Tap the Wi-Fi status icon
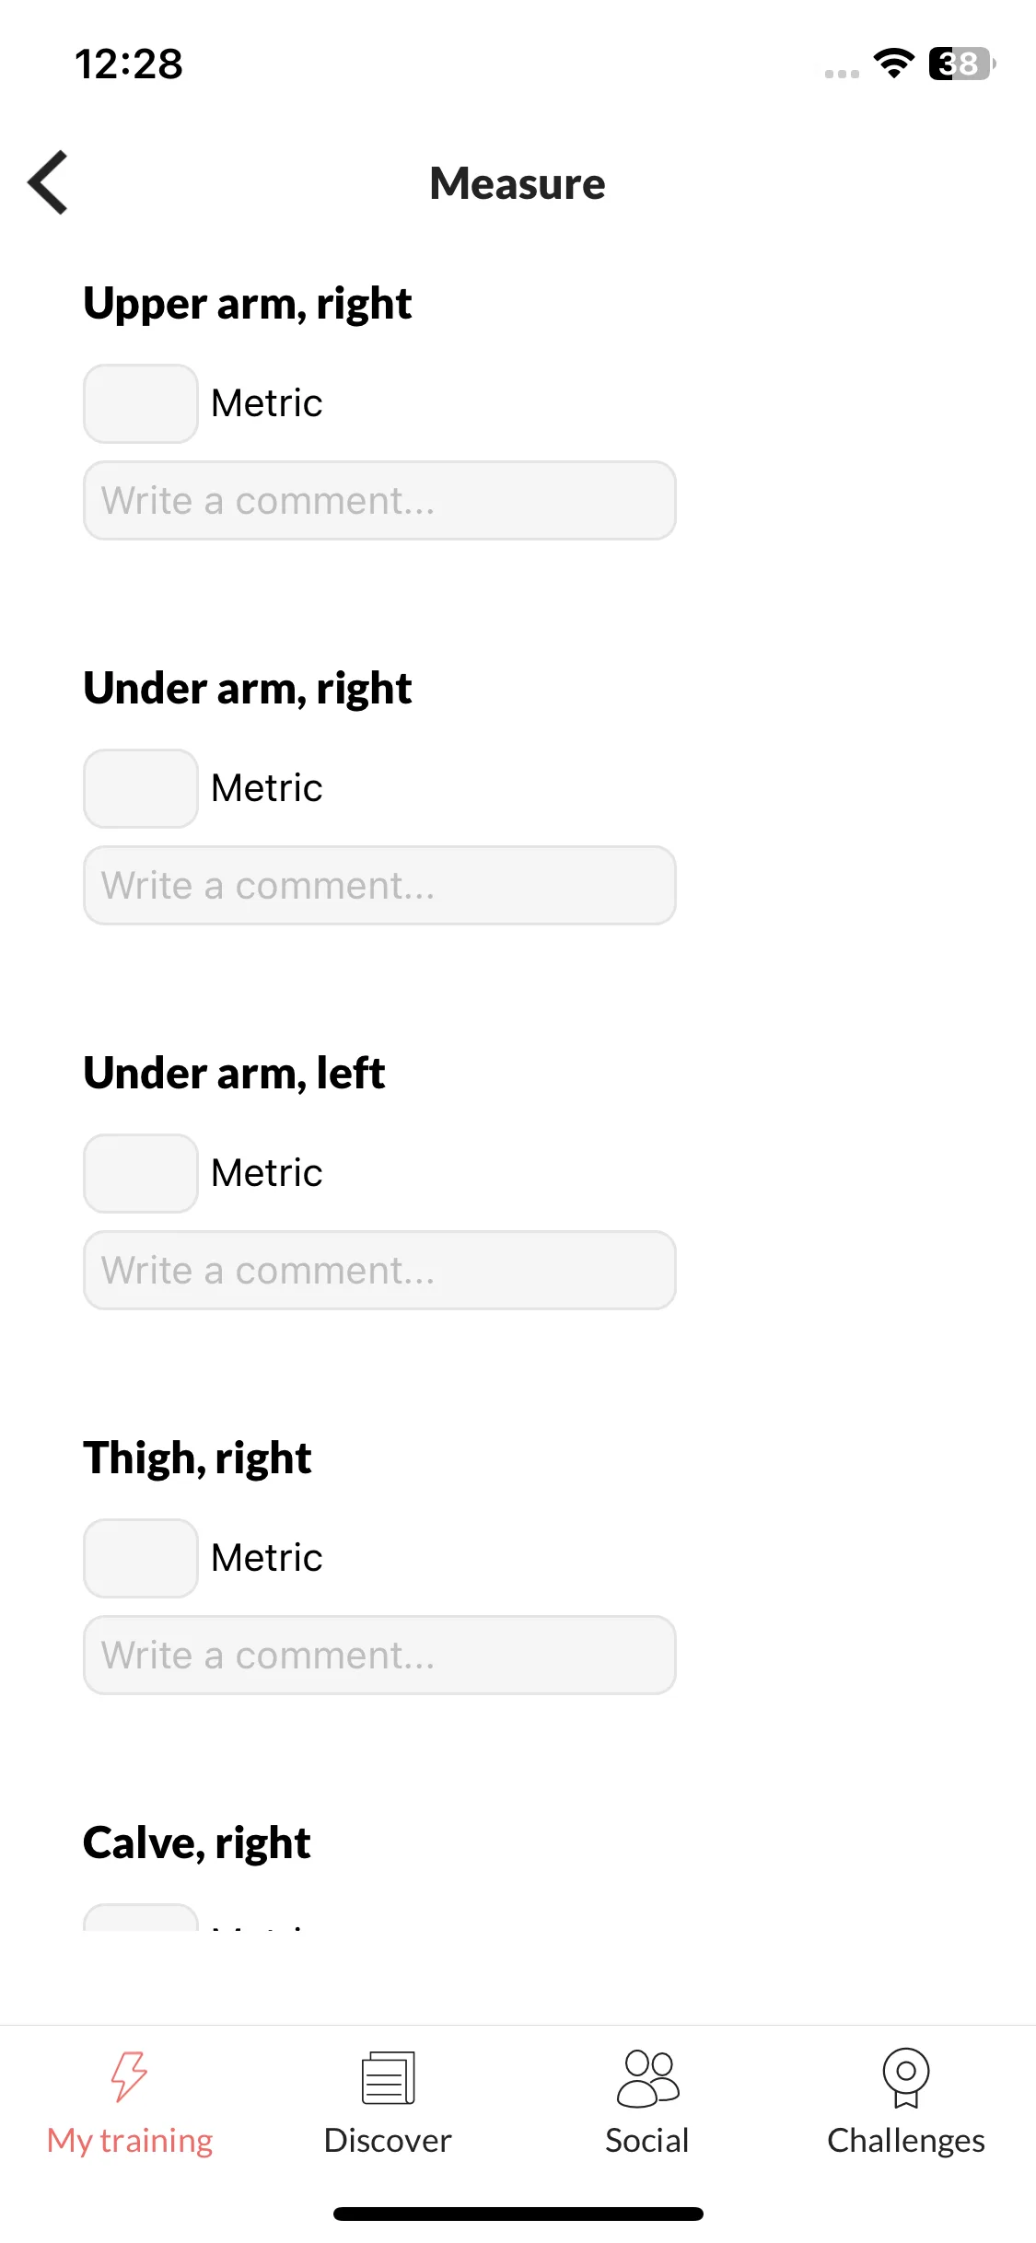 click(x=893, y=64)
